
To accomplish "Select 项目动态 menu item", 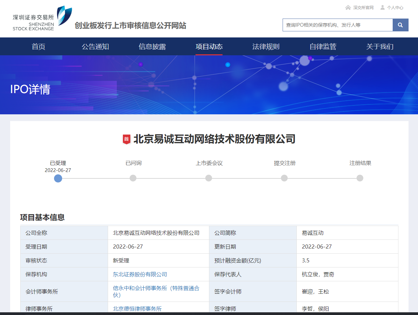I will pyautogui.click(x=209, y=47).
